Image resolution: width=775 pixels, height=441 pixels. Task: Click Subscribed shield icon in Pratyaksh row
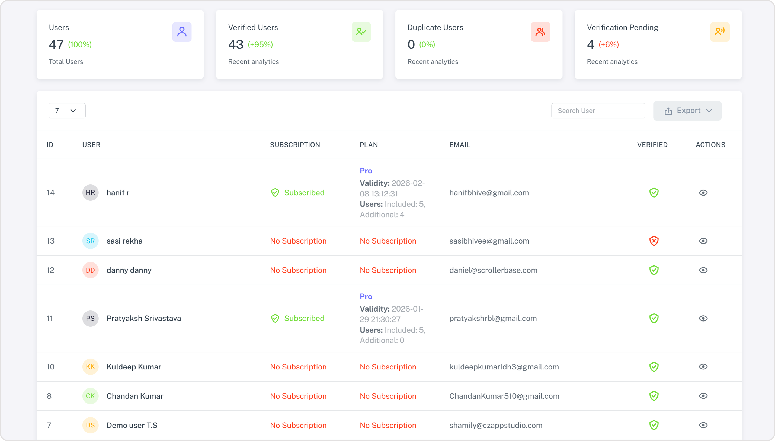(x=275, y=318)
